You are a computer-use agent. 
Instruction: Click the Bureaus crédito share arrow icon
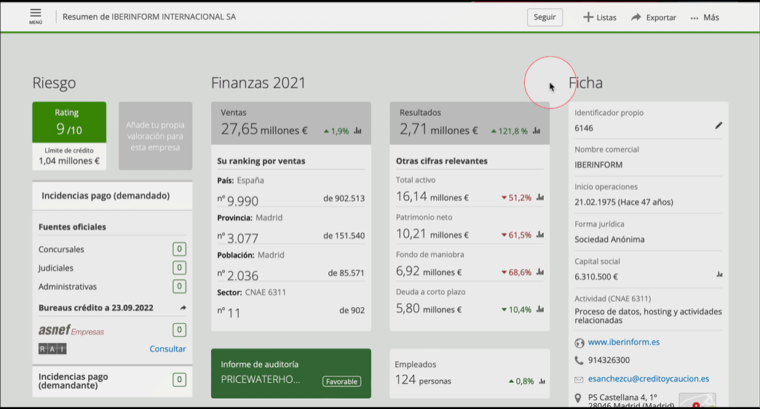click(183, 308)
